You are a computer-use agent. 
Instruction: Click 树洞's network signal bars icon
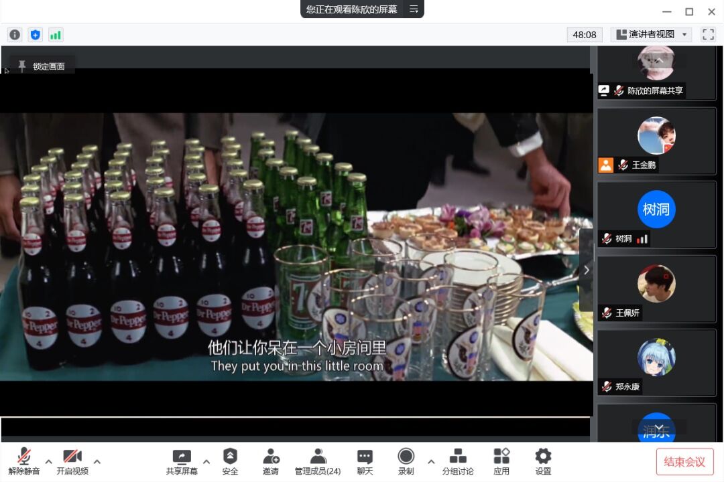(x=642, y=239)
